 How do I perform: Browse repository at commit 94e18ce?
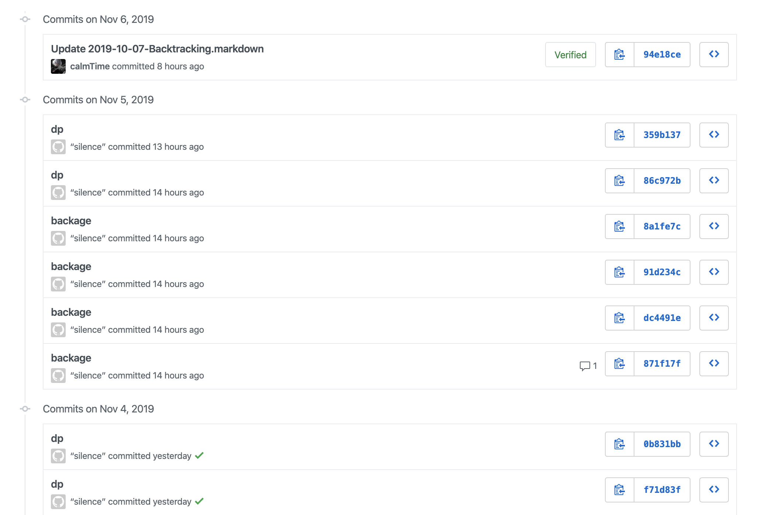tap(714, 55)
